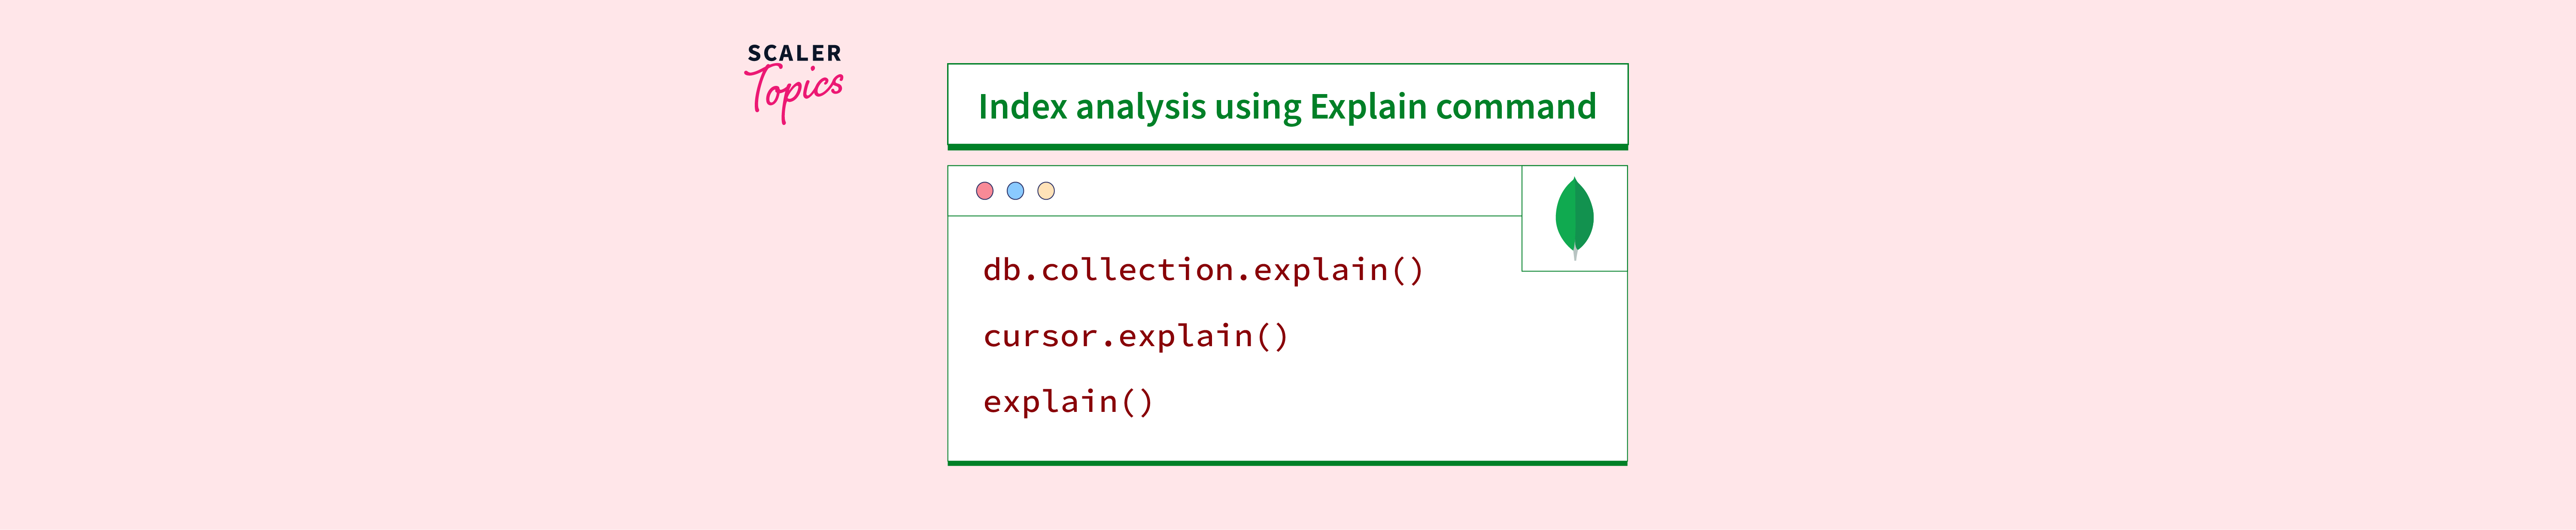Click the red dot in window header

point(985,191)
